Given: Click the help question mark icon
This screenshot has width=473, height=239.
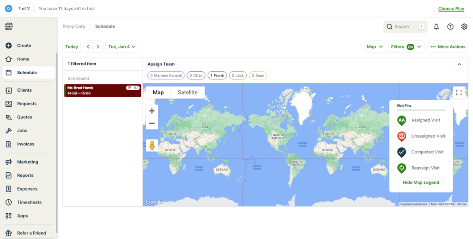Looking at the screenshot, I should [x=450, y=27].
